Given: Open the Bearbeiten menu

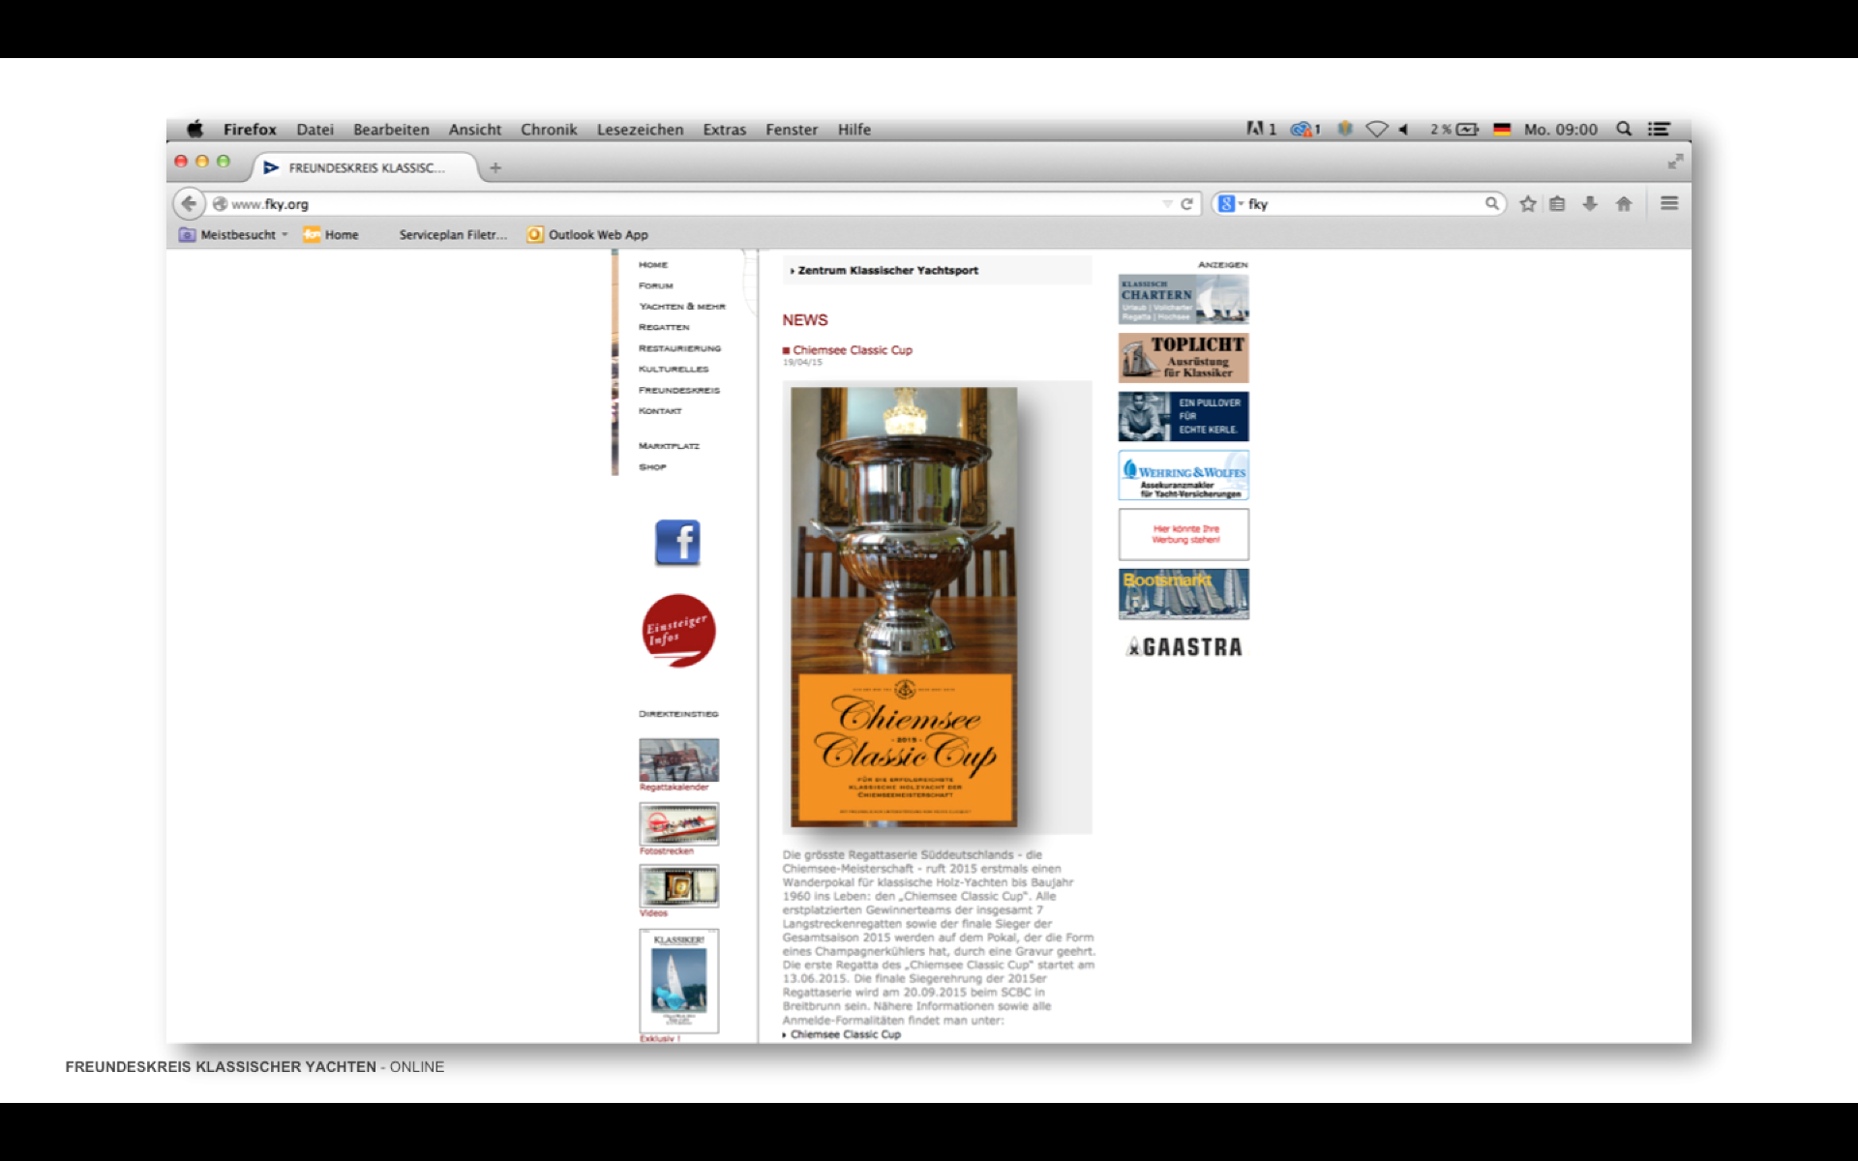Looking at the screenshot, I should pos(391,130).
